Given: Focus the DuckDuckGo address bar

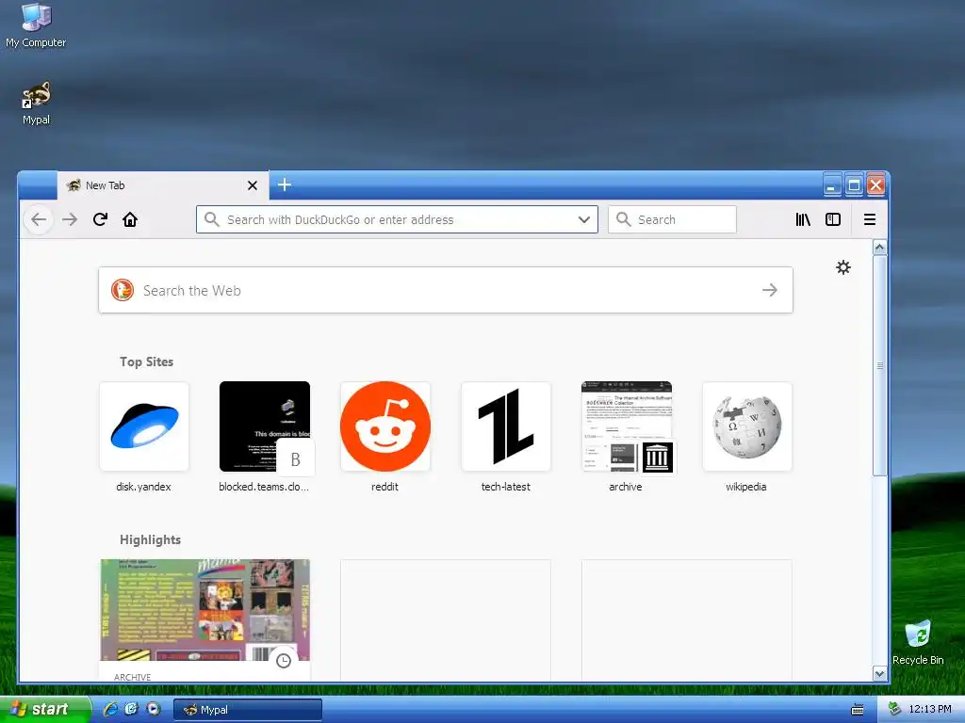Looking at the screenshot, I should point(397,219).
